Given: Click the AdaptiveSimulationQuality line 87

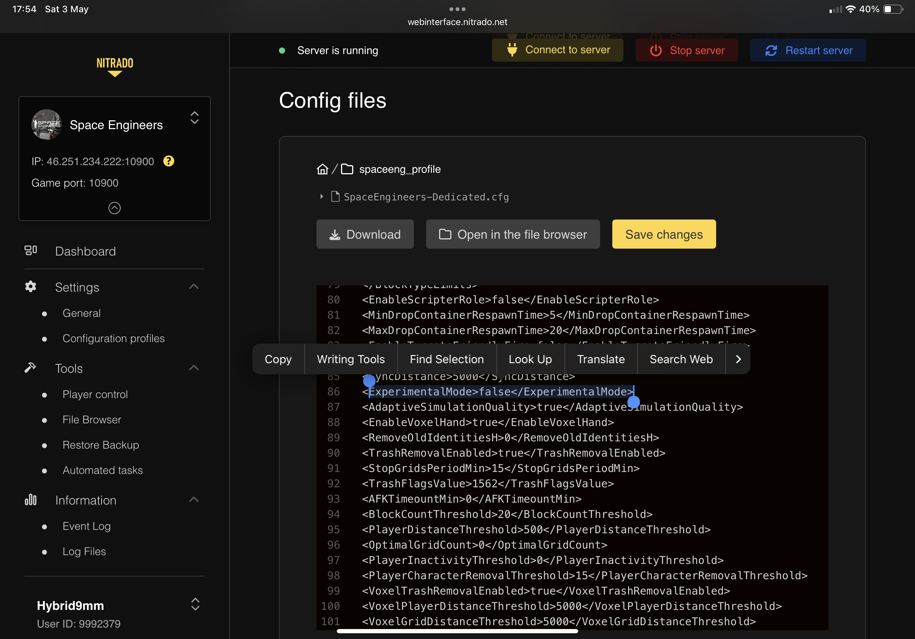Looking at the screenshot, I should click(x=553, y=407).
